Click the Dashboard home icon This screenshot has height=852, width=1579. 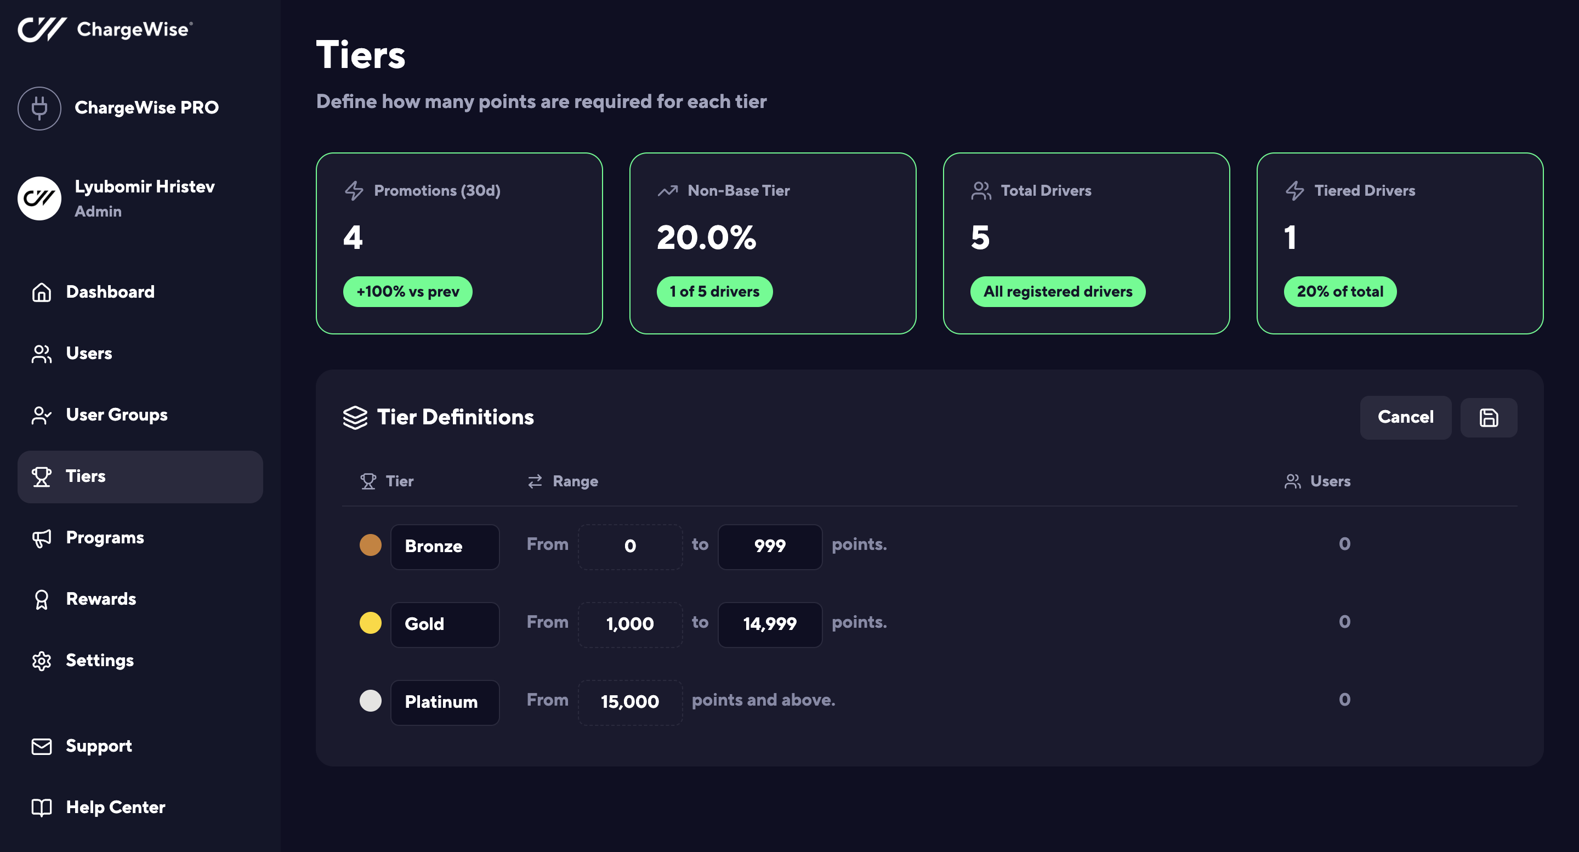pyautogui.click(x=41, y=292)
